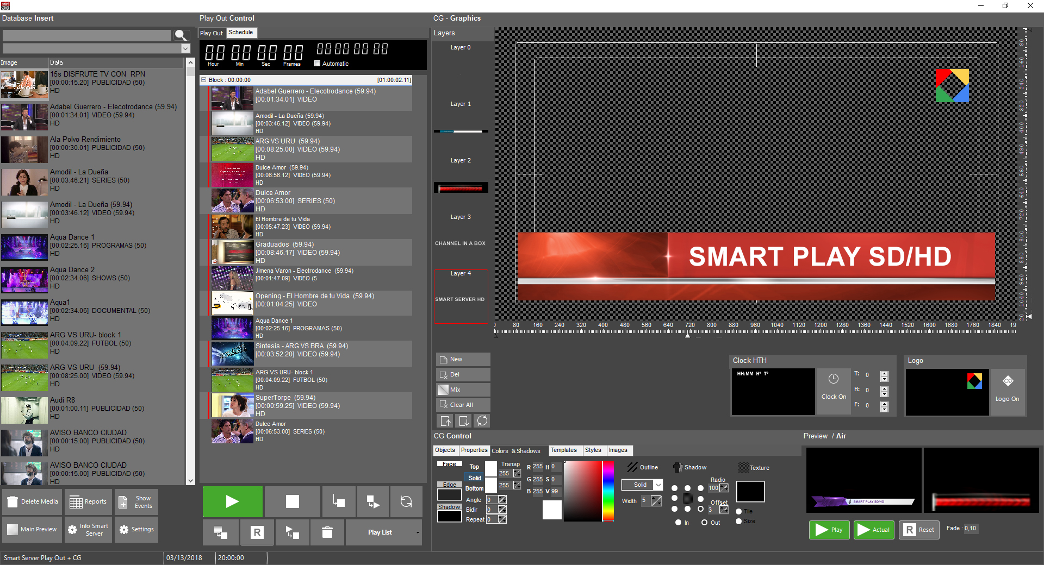The image size is (1044, 565).
Task: Click the R reset icon under playlist
Action: (257, 532)
